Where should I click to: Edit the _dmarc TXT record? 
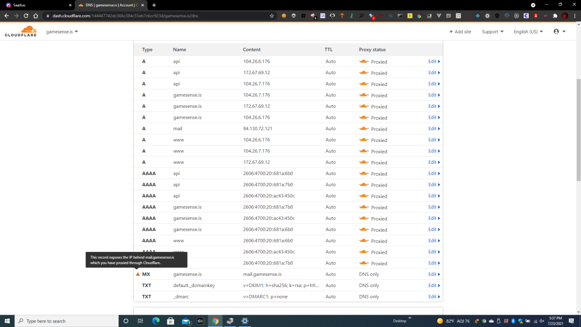click(x=434, y=296)
